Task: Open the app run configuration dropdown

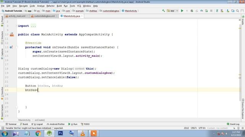Action: point(173,11)
